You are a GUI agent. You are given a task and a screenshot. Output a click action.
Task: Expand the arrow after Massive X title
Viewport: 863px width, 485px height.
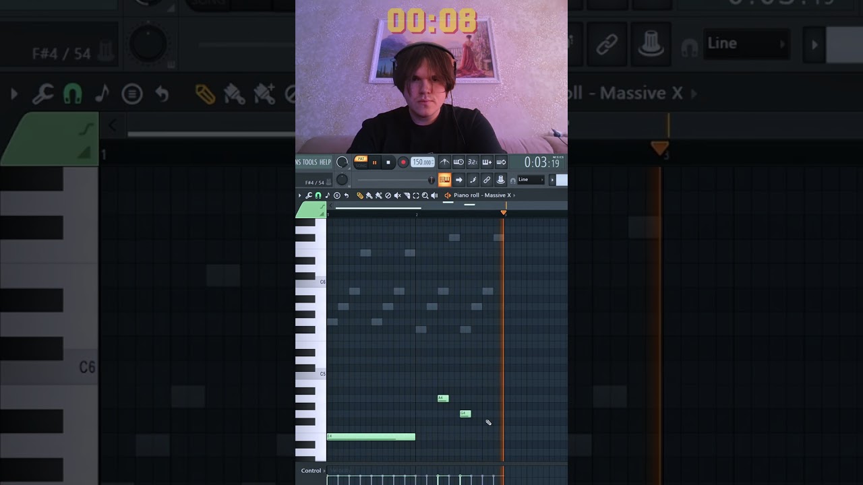514,195
